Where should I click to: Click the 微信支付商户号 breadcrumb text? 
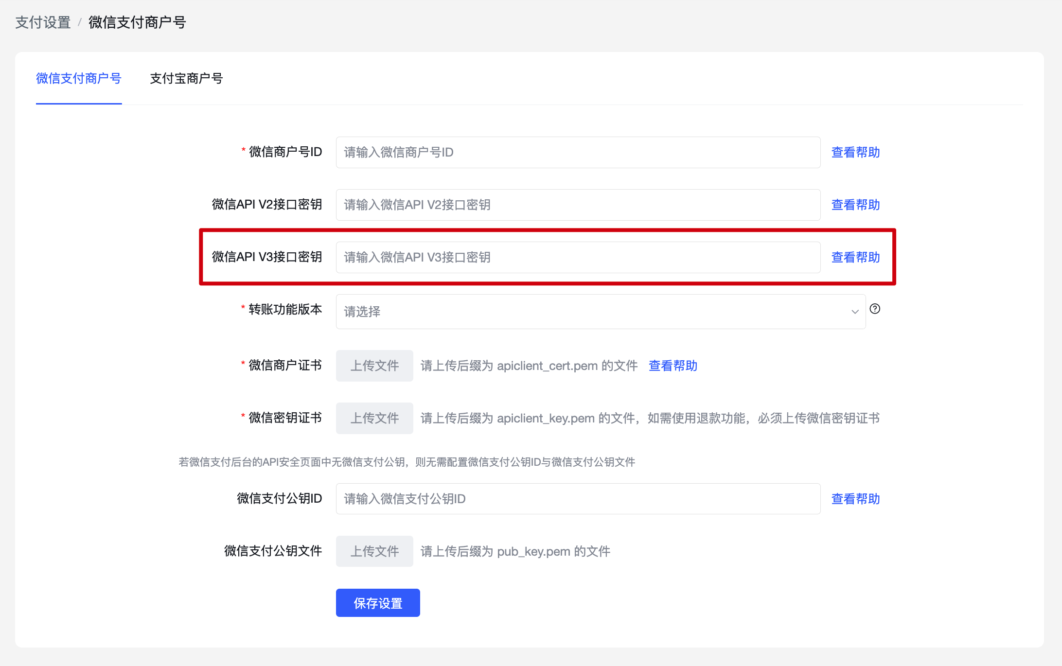[137, 22]
